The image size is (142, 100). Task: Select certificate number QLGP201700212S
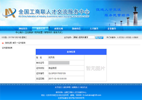point(57,73)
